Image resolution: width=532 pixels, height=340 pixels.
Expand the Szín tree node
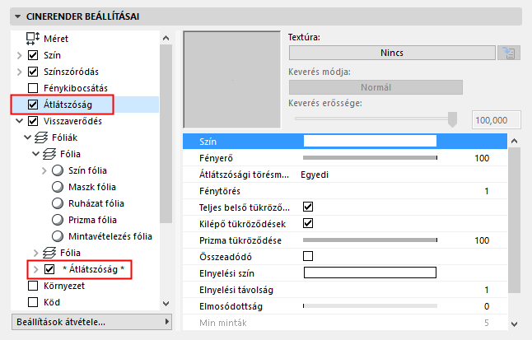pos(19,55)
